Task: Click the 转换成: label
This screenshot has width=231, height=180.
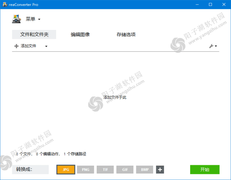Action: pos(30,170)
